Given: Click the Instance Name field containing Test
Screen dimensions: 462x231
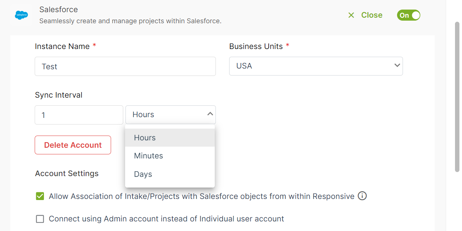Looking at the screenshot, I should point(125,66).
